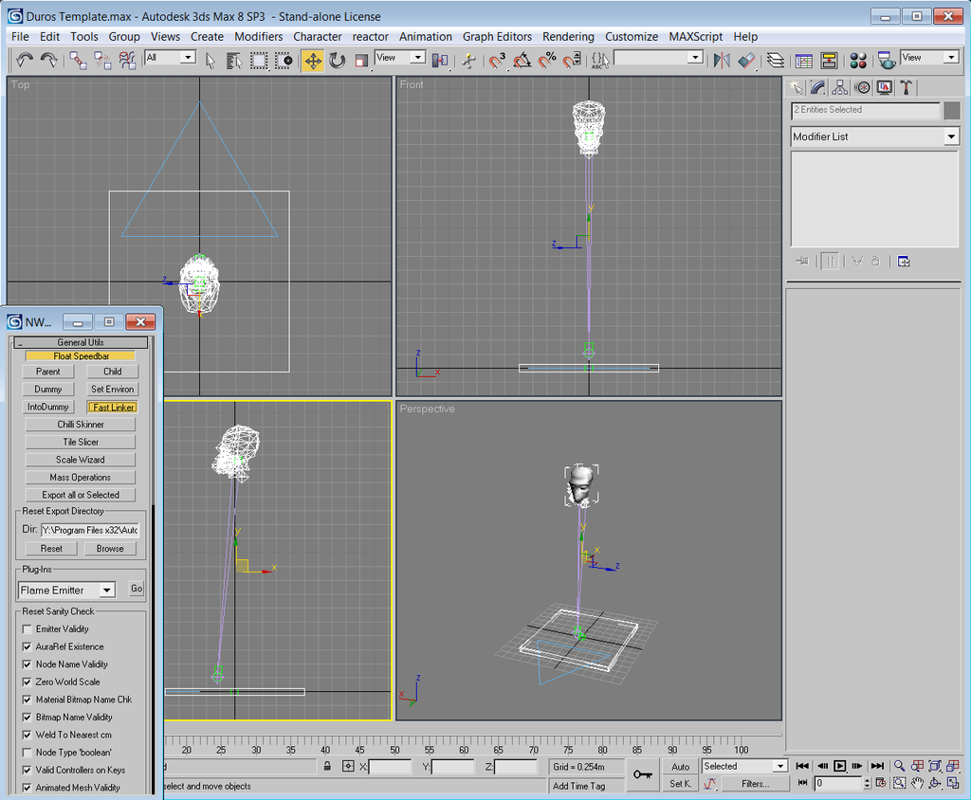Open the key filter 'Selected' dropdown
Image resolution: width=971 pixels, height=800 pixels.
(780, 766)
